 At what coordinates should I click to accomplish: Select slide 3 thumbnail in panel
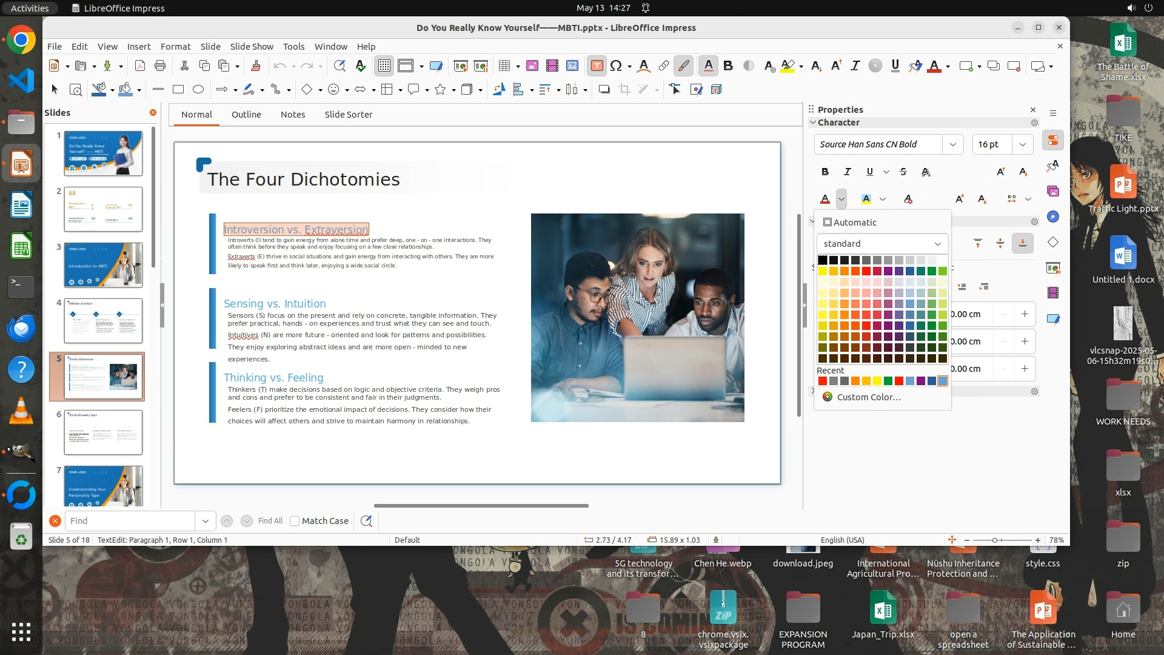coord(103,264)
